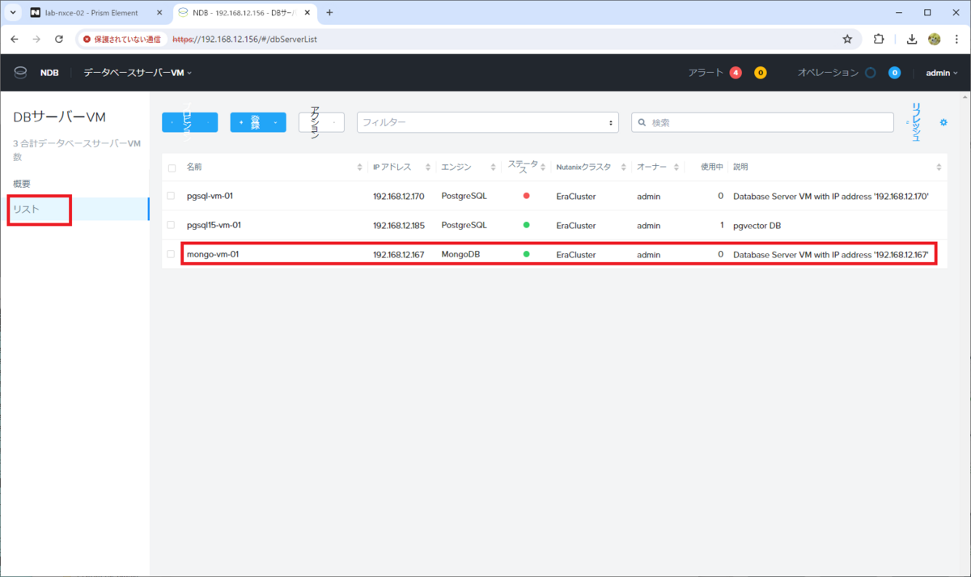Click IP address 192.168.12.185 cell
Viewport: 971px width, 577px height.
[399, 225]
